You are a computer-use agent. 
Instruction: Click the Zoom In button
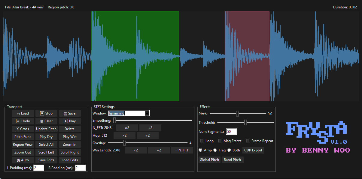coord(70,145)
